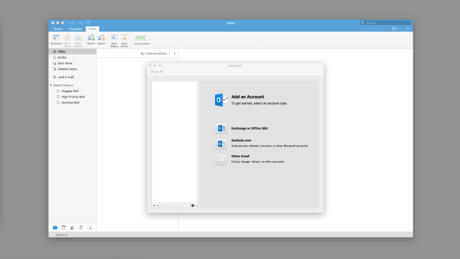The image size is (460, 259).
Task: Switch to People view in bottom bar
Action: [72, 227]
